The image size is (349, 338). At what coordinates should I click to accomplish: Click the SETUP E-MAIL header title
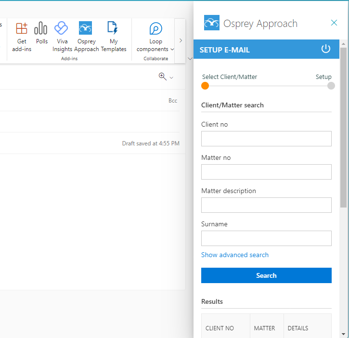click(x=225, y=50)
